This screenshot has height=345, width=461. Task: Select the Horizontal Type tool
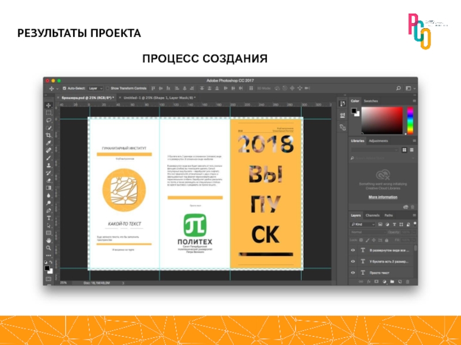coord(49,218)
